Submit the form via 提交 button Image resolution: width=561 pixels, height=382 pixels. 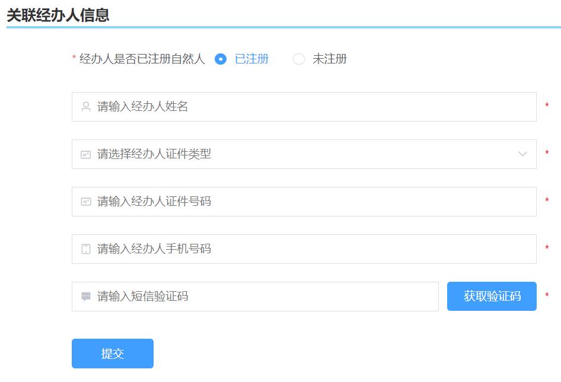[x=112, y=353]
